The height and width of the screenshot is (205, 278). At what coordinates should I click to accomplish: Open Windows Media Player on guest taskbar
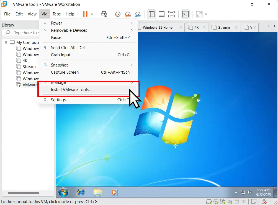tap(114, 192)
